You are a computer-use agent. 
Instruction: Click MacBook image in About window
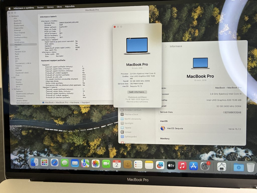137,46
